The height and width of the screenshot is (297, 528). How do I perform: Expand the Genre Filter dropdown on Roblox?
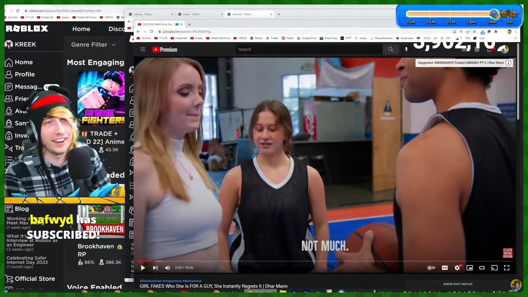[93, 45]
